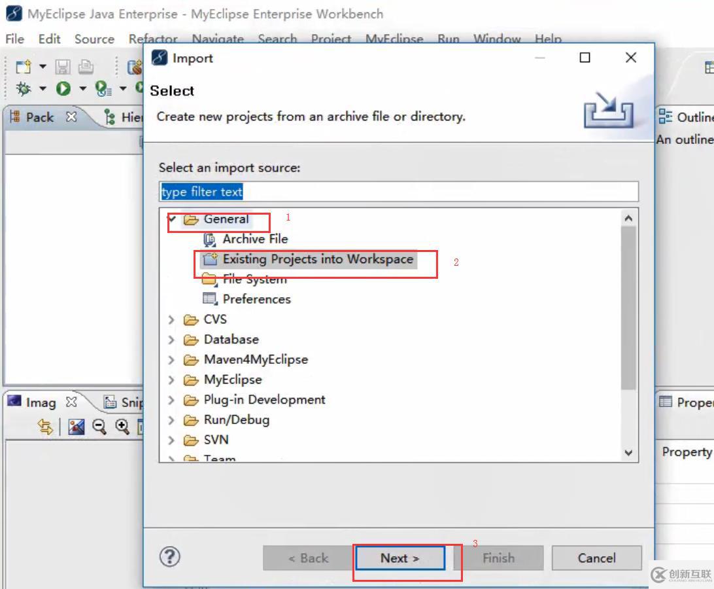Click the Save toolbar icon
714x589 pixels.
pos(63,67)
